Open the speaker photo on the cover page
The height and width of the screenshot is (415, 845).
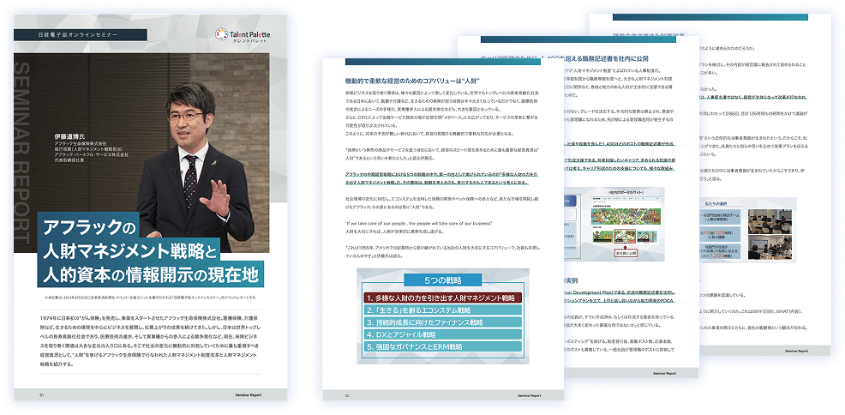tap(142, 153)
